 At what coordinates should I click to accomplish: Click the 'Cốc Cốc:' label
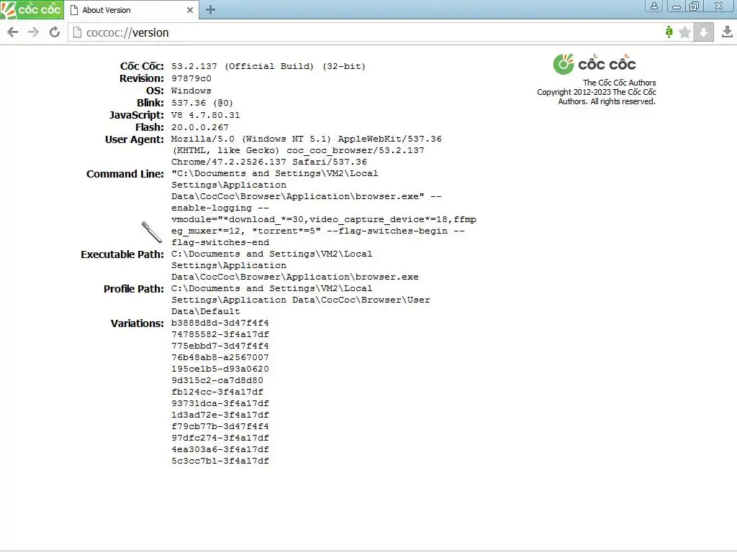142,66
